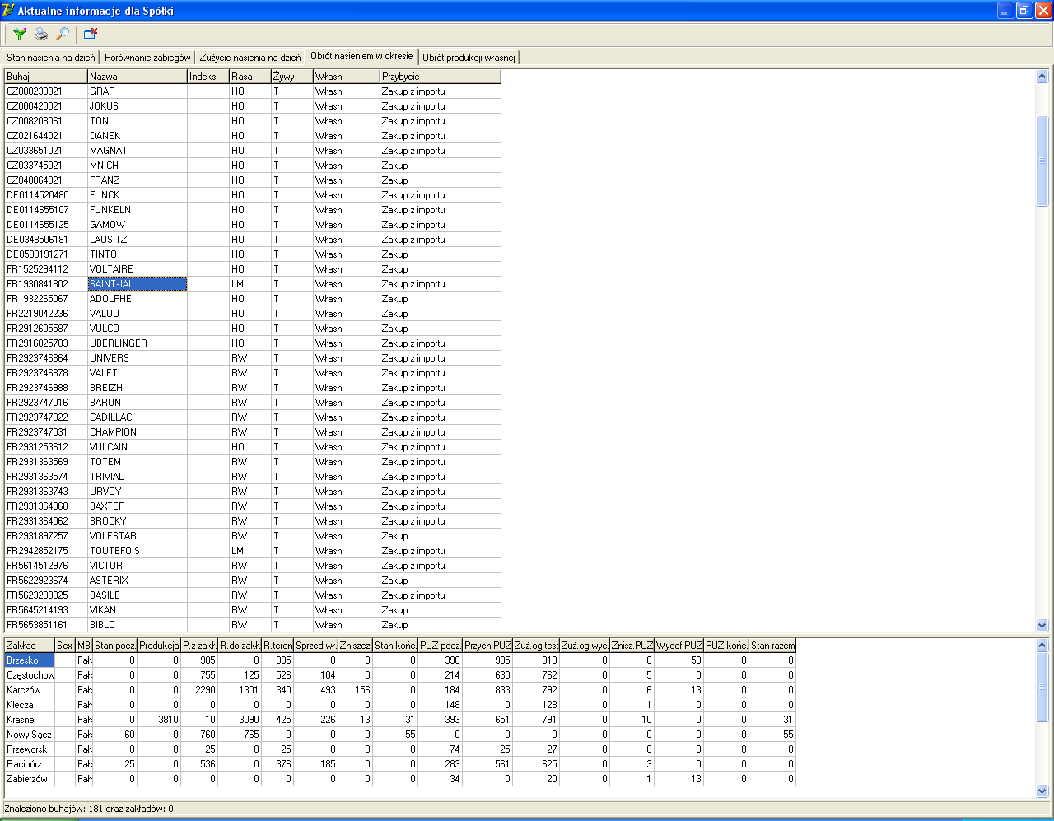The image size is (1054, 821).
Task: Click the close-window toolbar icon with red X
Action: [x=91, y=35]
